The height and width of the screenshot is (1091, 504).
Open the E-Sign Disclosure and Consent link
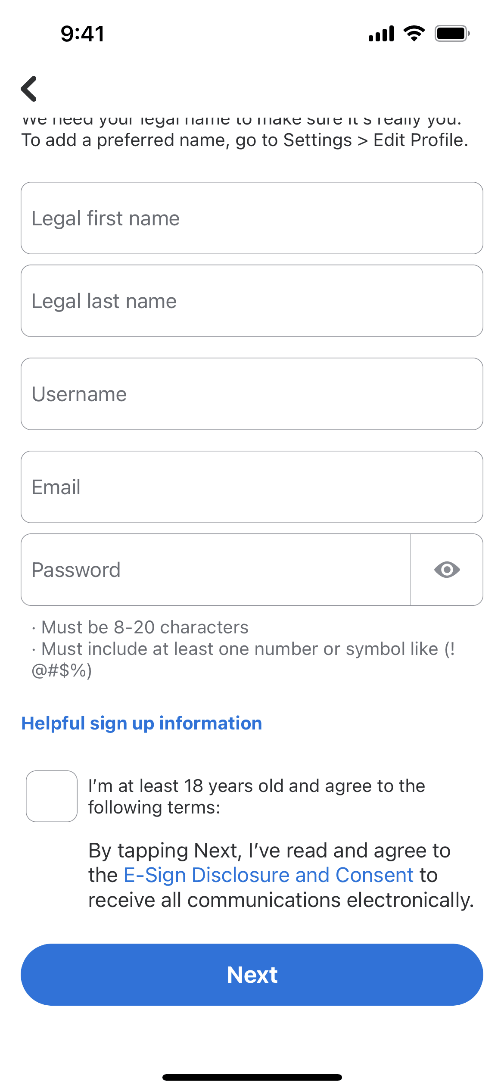[x=268, y=875]
